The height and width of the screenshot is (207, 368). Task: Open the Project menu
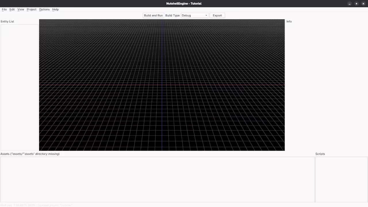[31, 9]
